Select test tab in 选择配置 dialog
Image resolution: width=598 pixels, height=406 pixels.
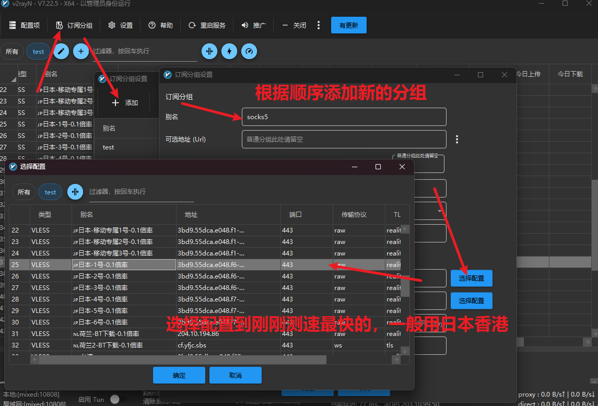pos(50,192)
